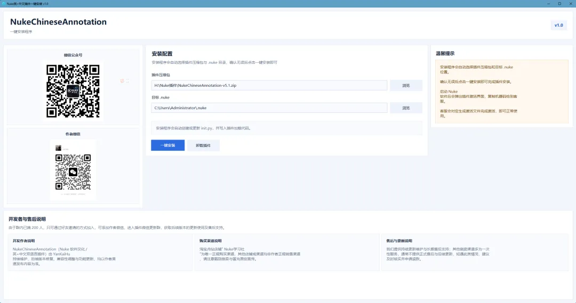This screenshot has width=576, height=303.
Task: Click the 插件压缩包 label
Action: 161,75
